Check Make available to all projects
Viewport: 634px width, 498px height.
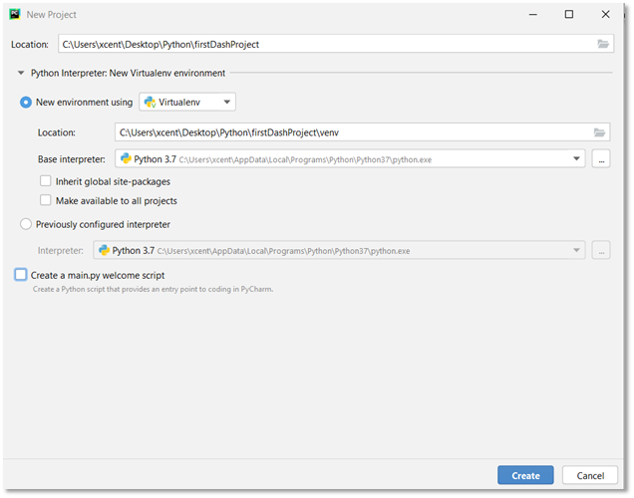(x=46, y=200)
